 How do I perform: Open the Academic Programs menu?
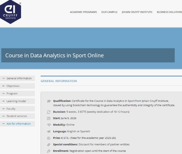point(83,12)
